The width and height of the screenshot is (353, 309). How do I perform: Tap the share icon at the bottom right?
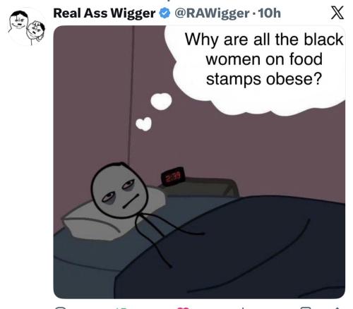pyautogui.click(x=337, y=308)
